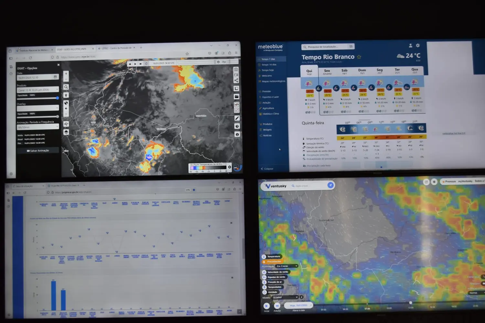Click the magnifier search icon on DSAT map
The width and height of the screenshot is (485, 323).
tap(66, 87)
